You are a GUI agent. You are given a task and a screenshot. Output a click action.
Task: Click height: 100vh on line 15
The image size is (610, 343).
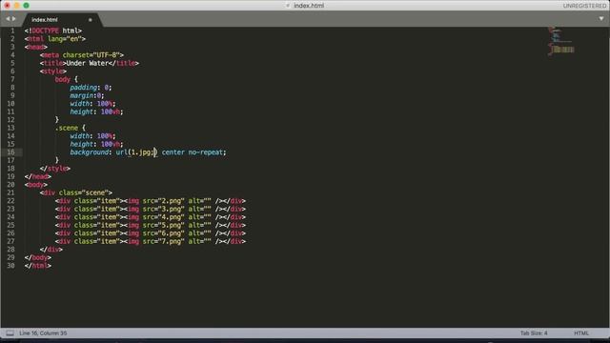coord(96,144)
